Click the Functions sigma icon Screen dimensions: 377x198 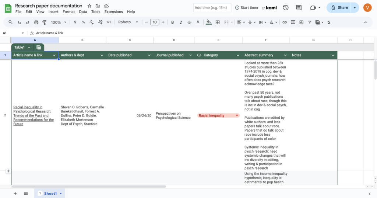(329, 22)
